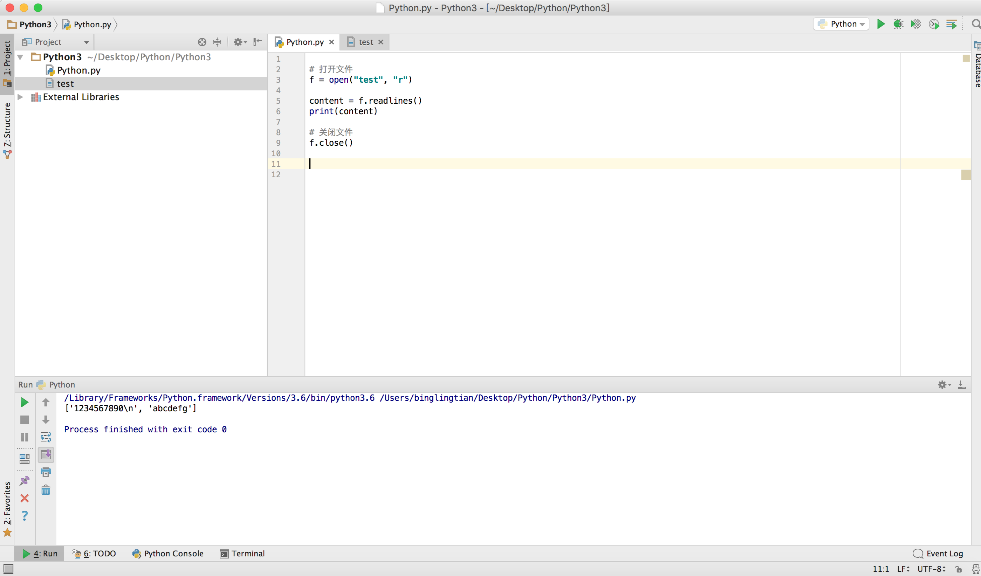
Task: Click the red X close icon in Run panel
Action: (24, 499)
